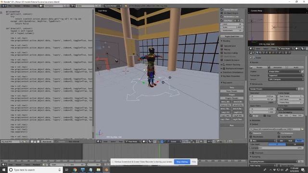Screen dimensions: 308x173
Task: Open Windows Task View
Action: tap(67, 170)
